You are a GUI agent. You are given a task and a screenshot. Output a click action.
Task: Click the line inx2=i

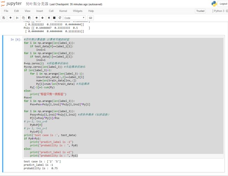(41, 60)
